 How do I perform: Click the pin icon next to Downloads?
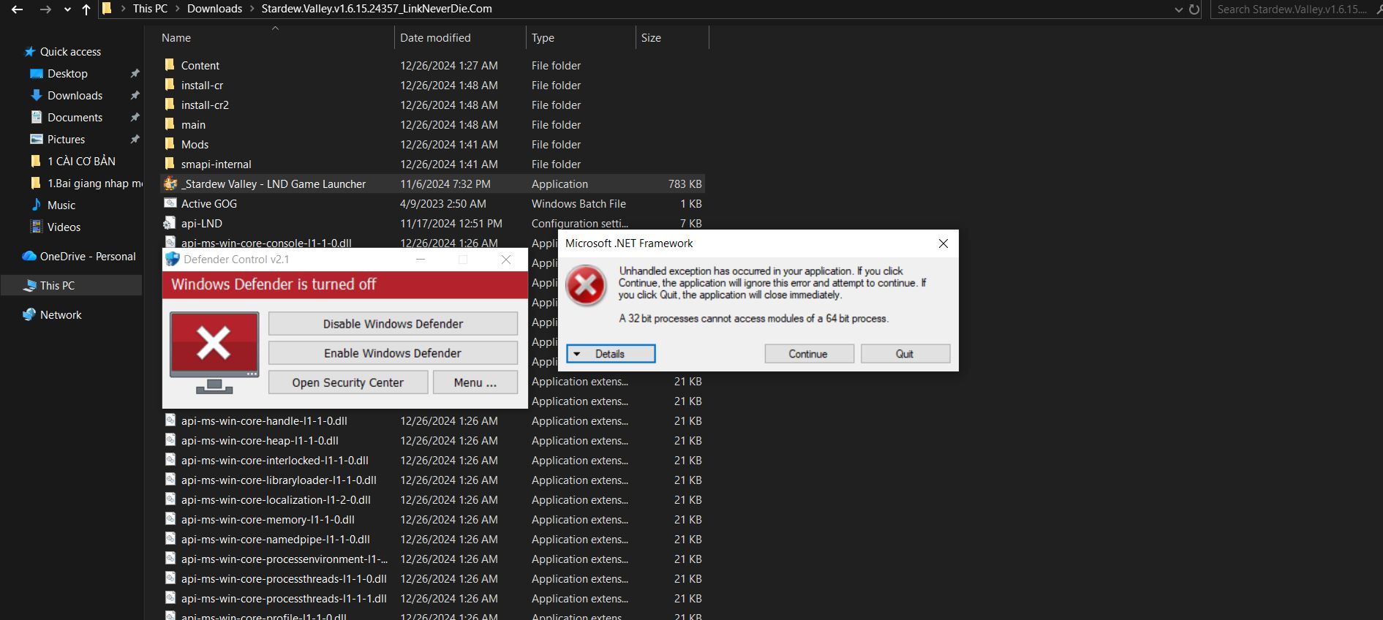click(135, 96)
